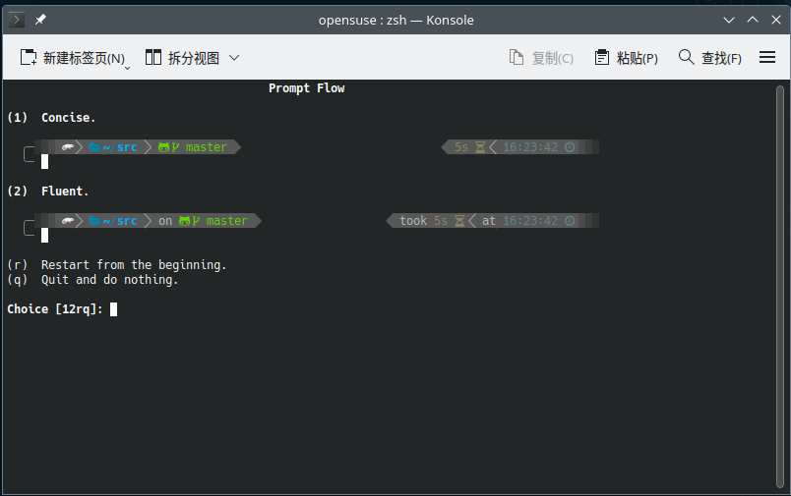Screen dimensions: 791x496
Task: Click the '5s' hourglass duration in Concise prompt
Action: click(x=469, y=147)
